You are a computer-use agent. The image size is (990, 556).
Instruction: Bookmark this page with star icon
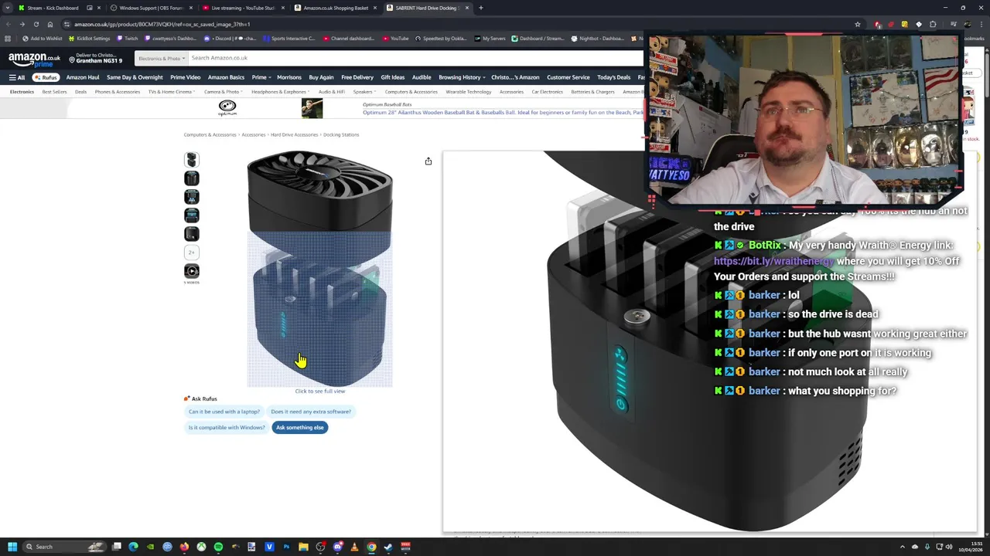(857, 24)
